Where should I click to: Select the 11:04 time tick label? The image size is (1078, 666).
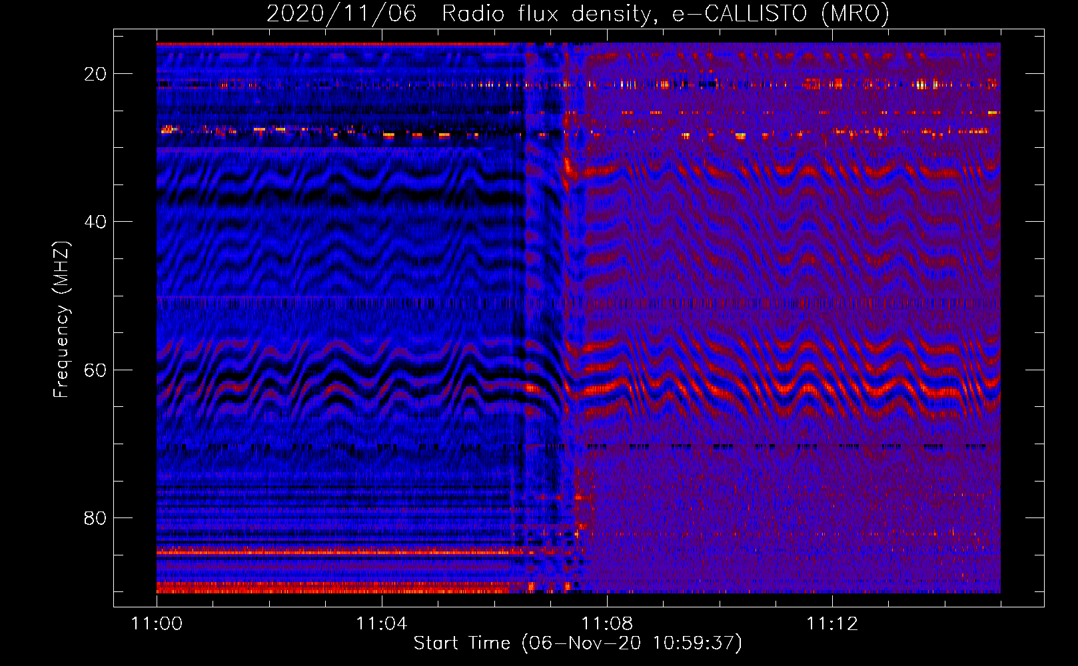coord(381,624)
